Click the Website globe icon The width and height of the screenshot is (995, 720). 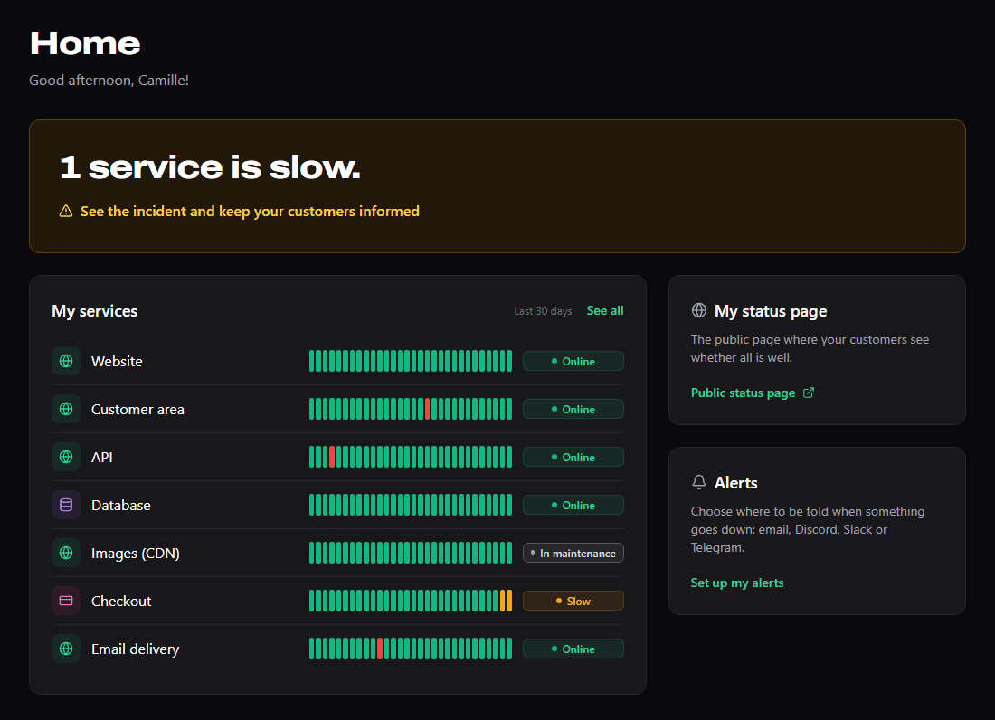point(66,361)
